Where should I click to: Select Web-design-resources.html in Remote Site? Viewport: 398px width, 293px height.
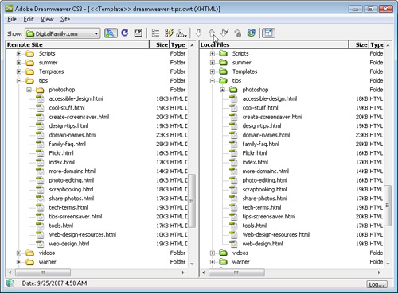click(x=83, y=234)
